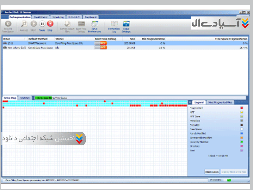The image size is (253, 190).
Task: Click the red Fragmented color swatch in legend
Action: coord(242,108)
